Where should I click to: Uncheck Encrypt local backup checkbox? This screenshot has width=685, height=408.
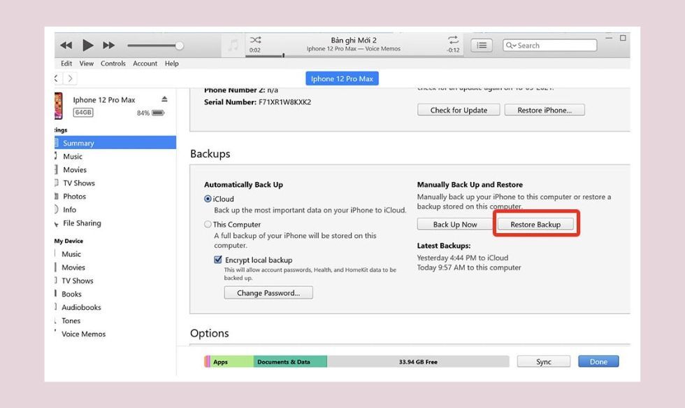pos(218,260)
